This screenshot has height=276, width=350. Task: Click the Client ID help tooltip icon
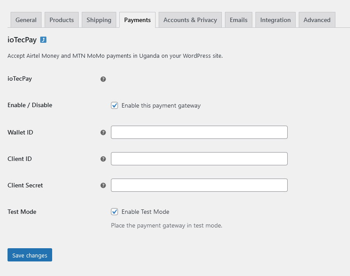[x=103, y=159]
